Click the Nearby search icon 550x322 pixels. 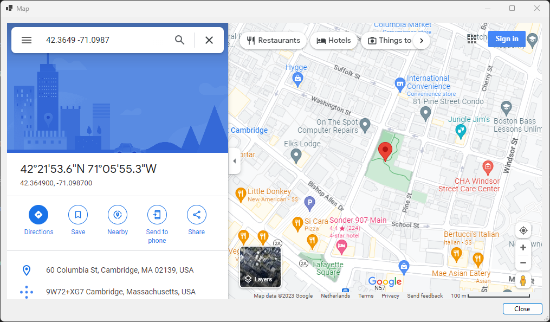tap(117, 215)
